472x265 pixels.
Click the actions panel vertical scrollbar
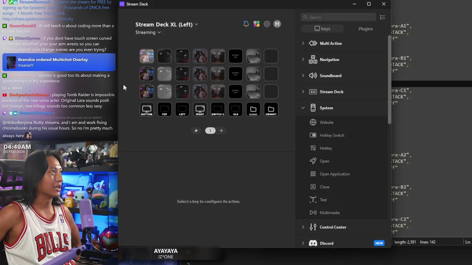[x=389, y=79]
